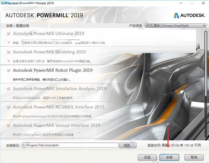The height and width of the screenshot is (163, 209).
Task: Expand PowerMill Ultimate 2019 details arrow
Action: pyautogui.click(x=9, y=42)
